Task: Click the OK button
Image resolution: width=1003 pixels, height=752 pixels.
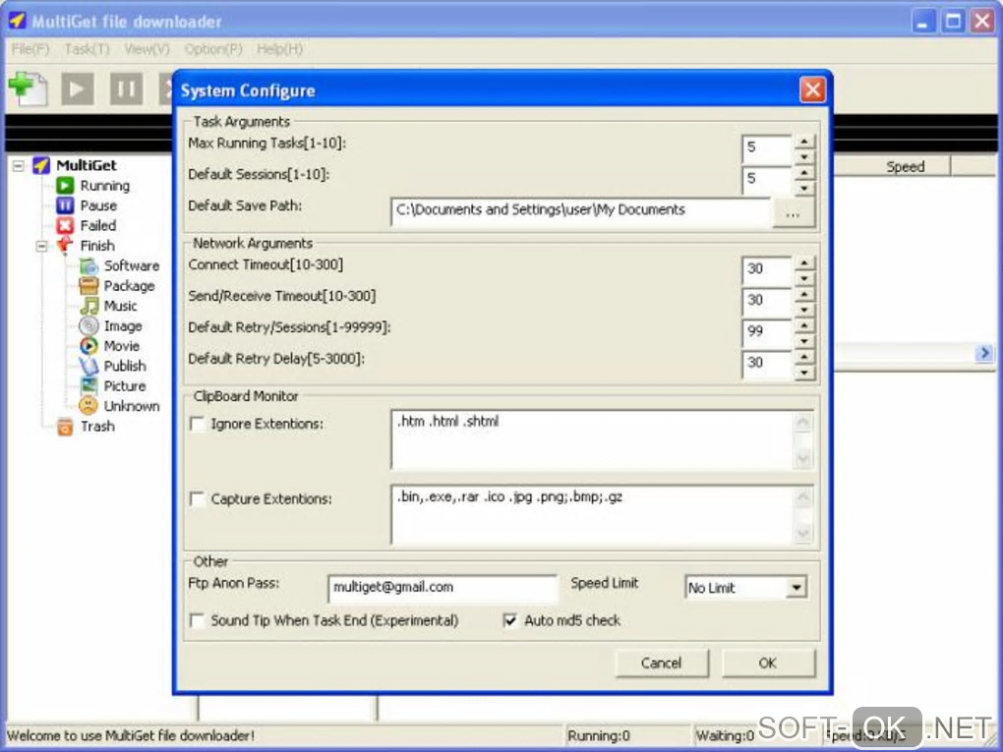Action: (768, 664)
